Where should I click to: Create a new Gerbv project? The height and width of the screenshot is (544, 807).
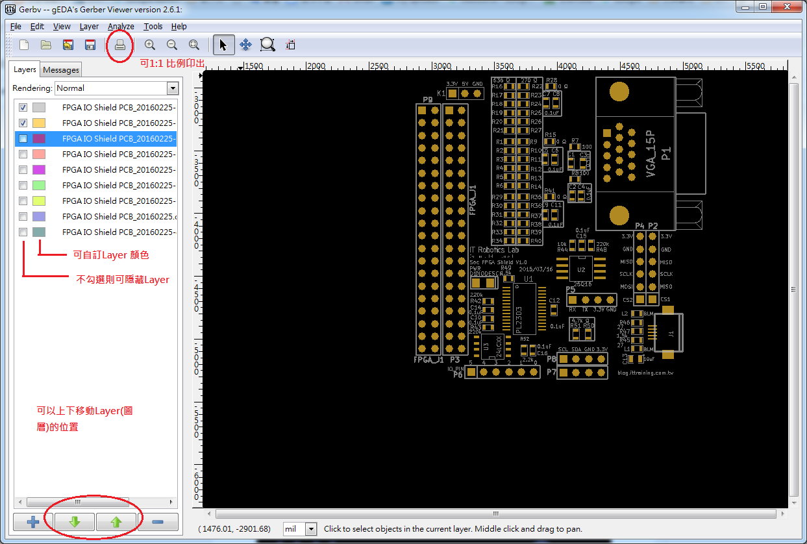point(23,44)
